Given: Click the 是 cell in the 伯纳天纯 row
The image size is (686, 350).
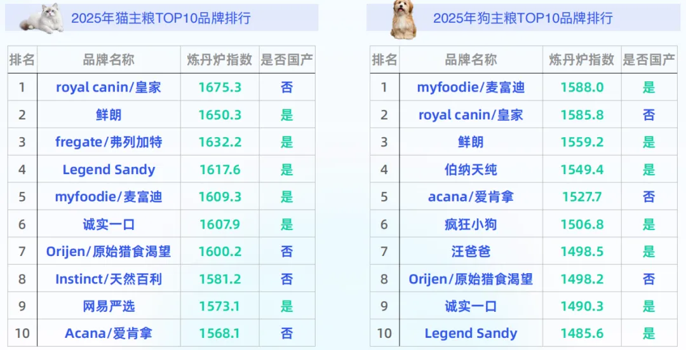Looking at the screenshot, I should 649,170.
